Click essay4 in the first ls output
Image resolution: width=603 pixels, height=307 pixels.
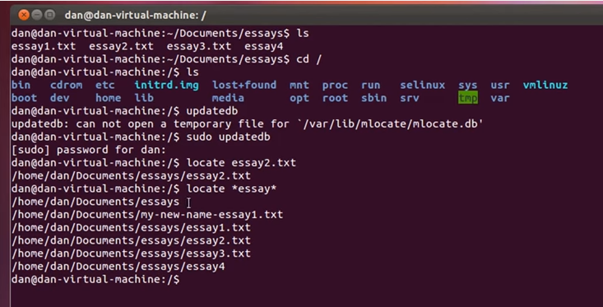pos(264,46)
